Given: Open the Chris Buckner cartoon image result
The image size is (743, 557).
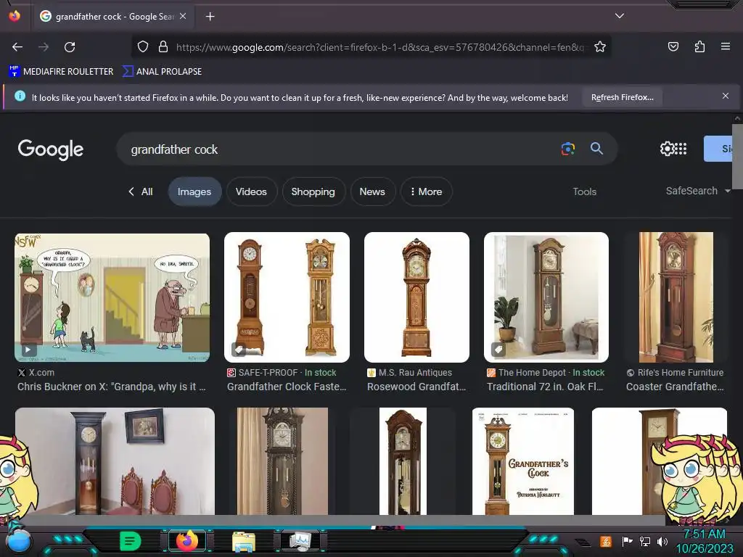Looking at the screenshot, I should 112,297.
